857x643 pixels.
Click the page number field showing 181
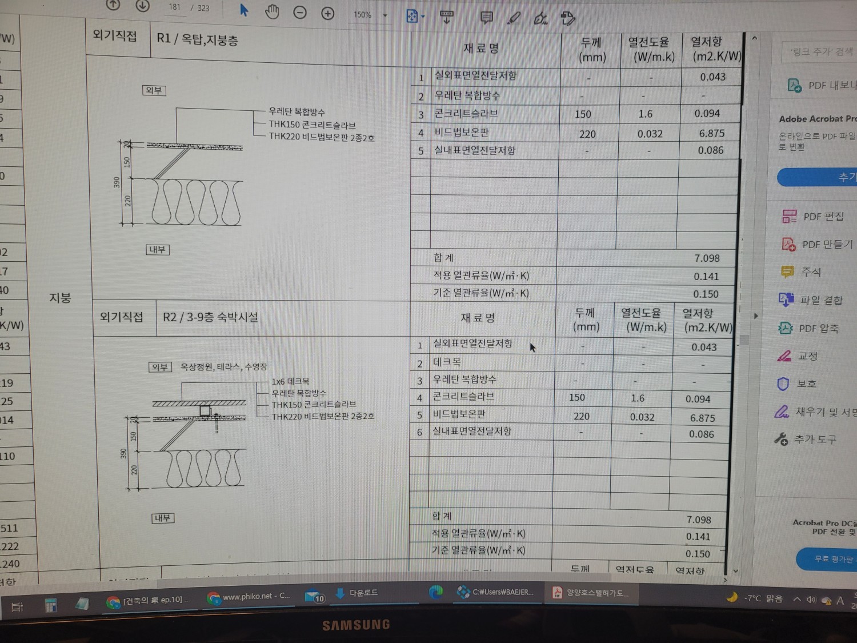(175, 7)
